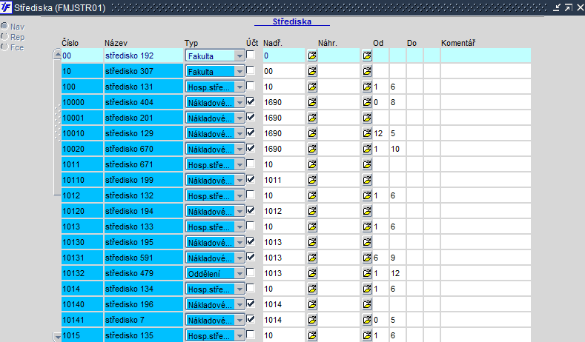Enable Účt checkbox for středisko 479
The height and width of the screenshot is (342, 585).
click(251, 272)
